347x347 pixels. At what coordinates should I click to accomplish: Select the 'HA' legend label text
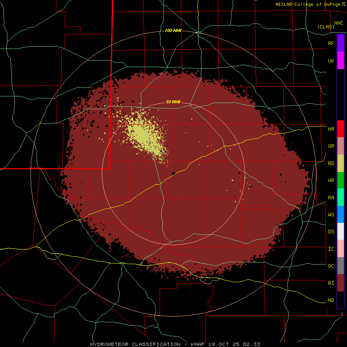pos(331,129)
